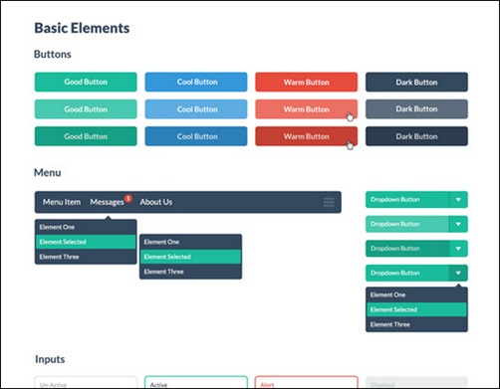Click Menu Item in the navigation bar
The width and height of the screenshot is (500, 389).
pos(62,202)
